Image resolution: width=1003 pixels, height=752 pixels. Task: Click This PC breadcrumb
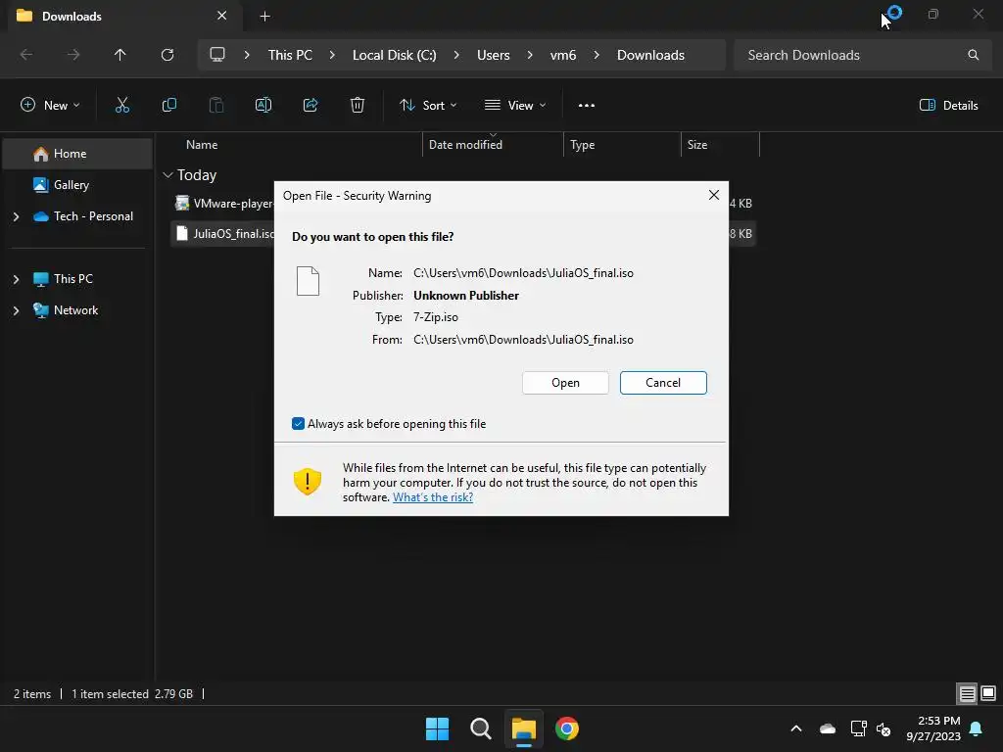290,55
